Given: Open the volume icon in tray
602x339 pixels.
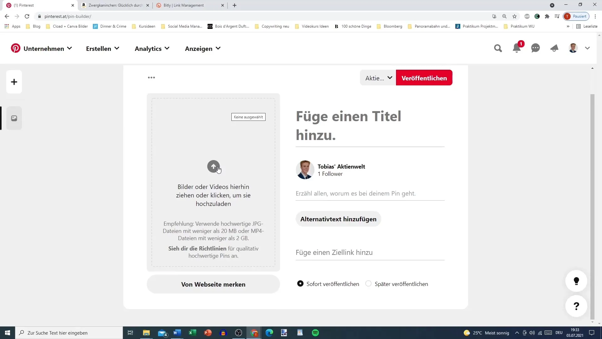Looking at the screenshot, I should click(x=532, y=333).
